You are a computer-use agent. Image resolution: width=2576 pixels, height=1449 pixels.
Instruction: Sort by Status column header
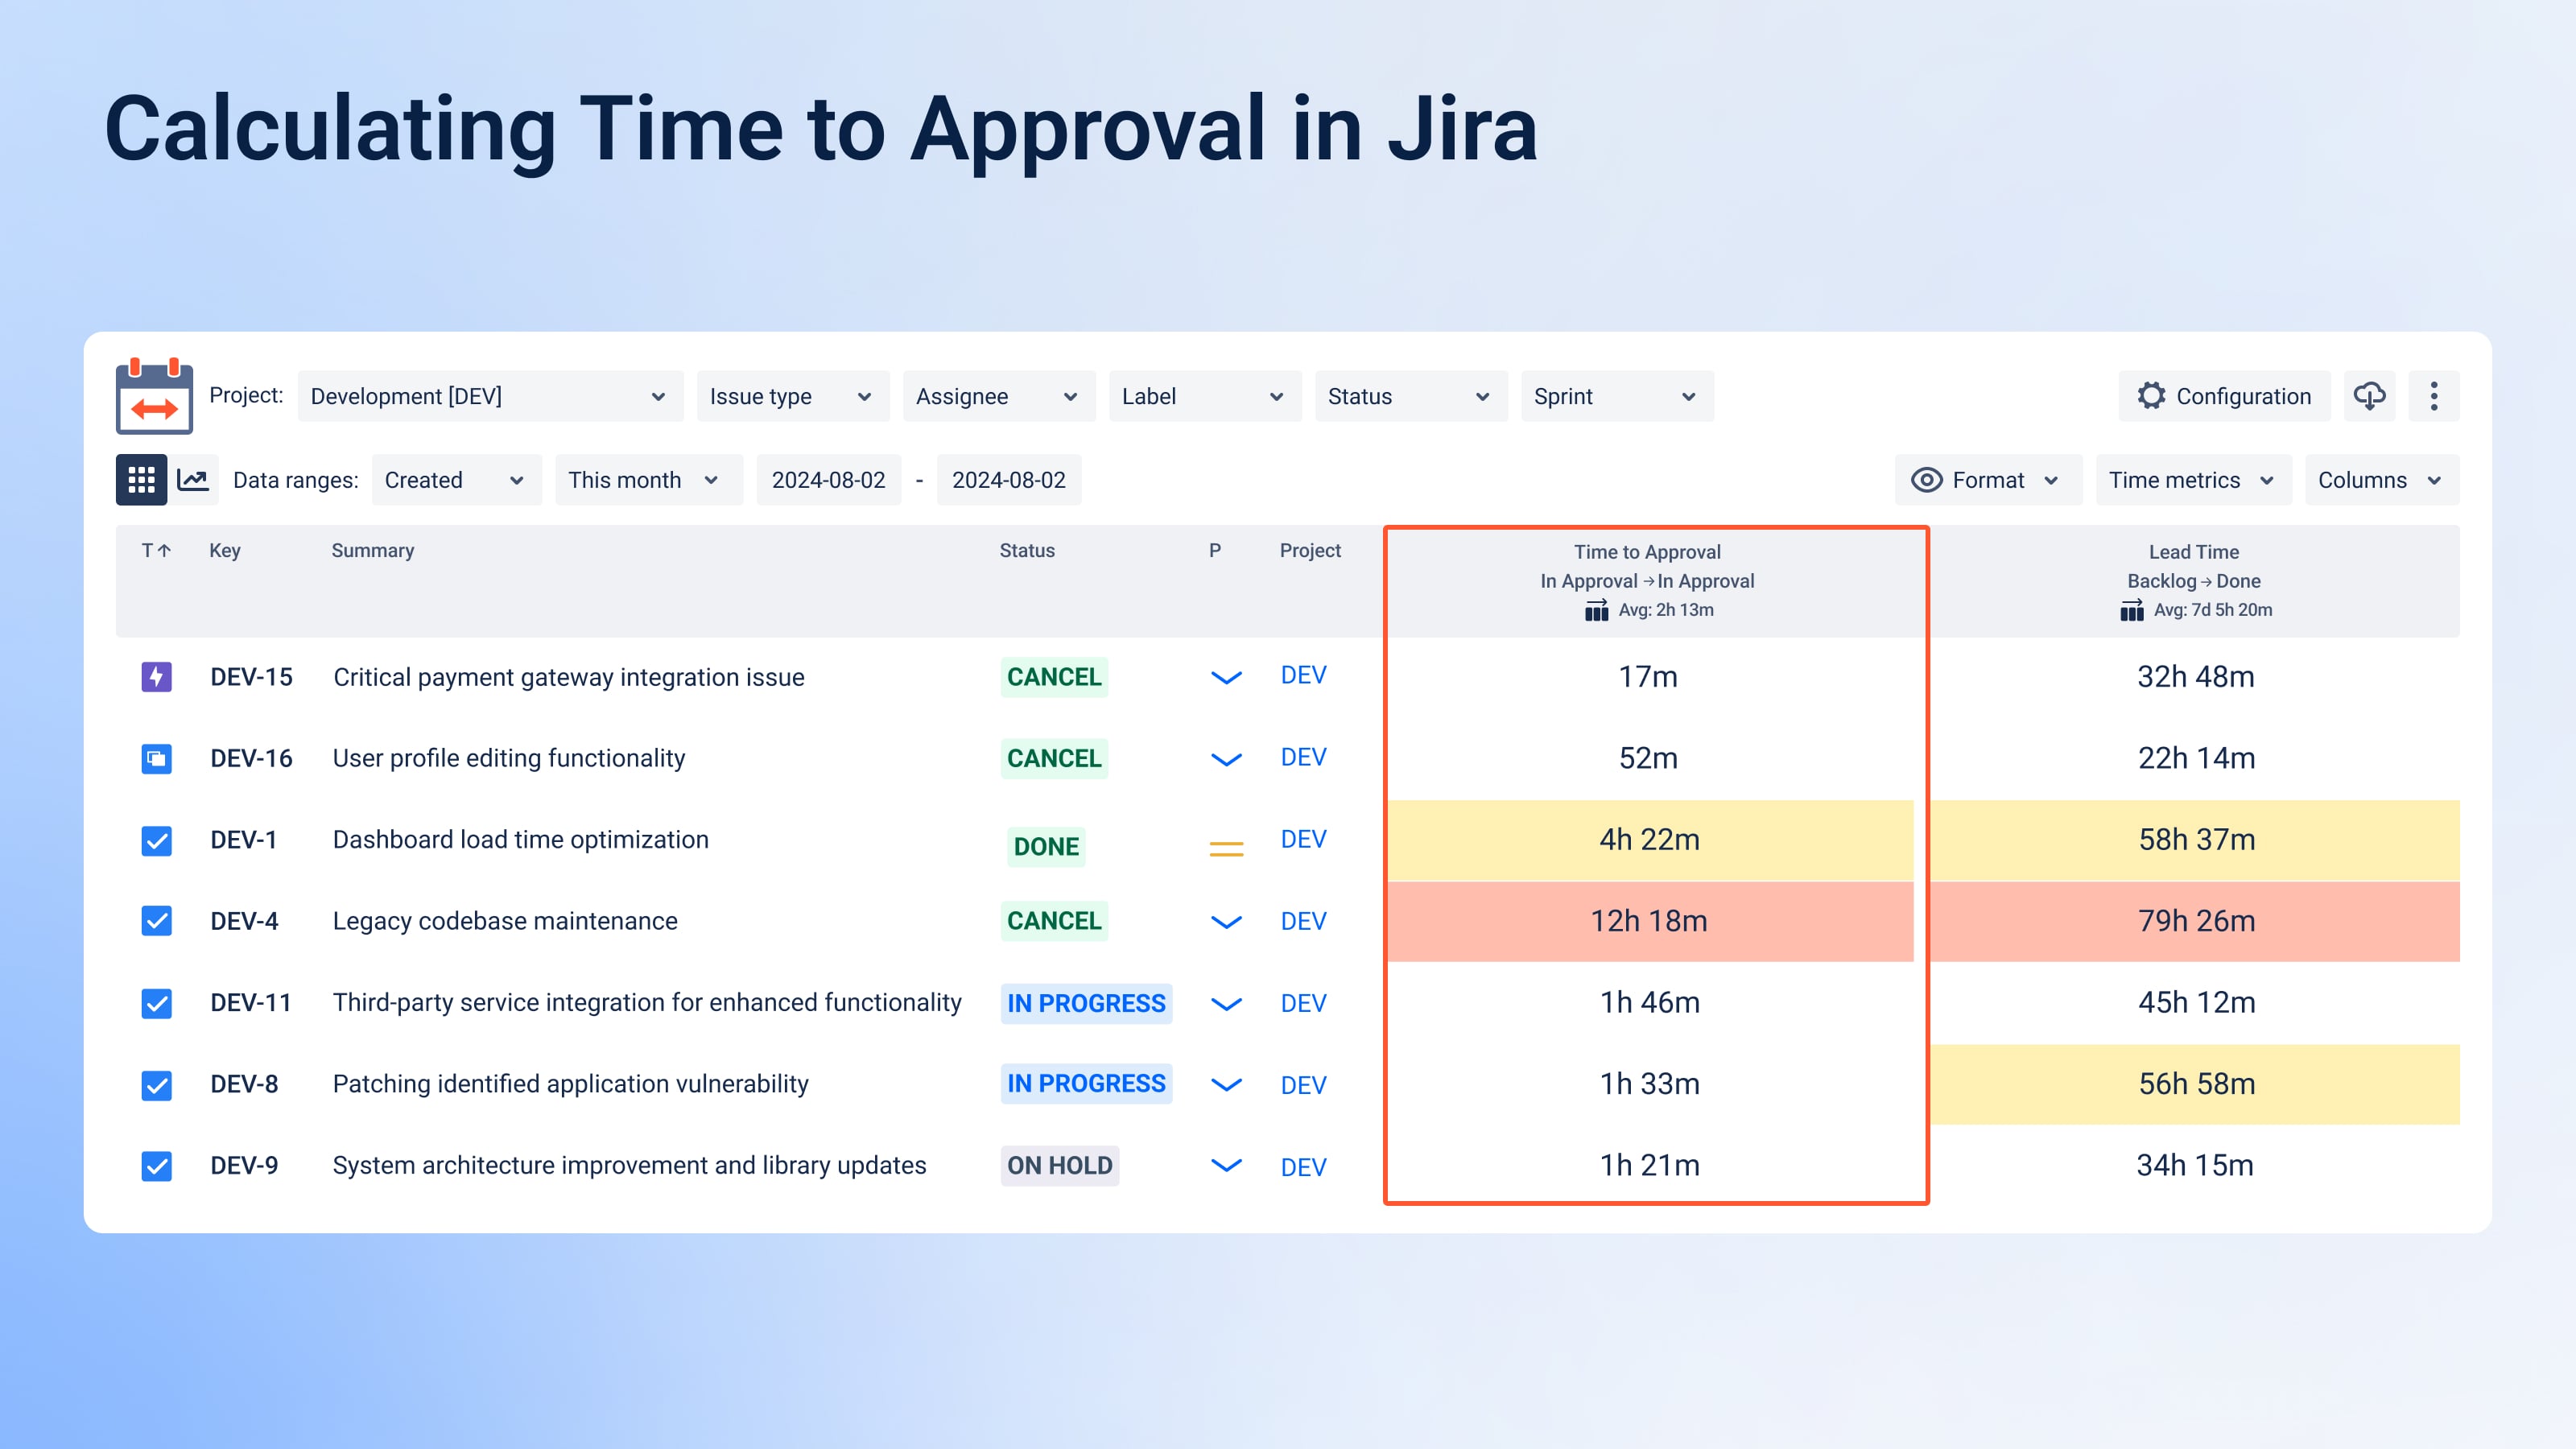(x=1027, y=550)
